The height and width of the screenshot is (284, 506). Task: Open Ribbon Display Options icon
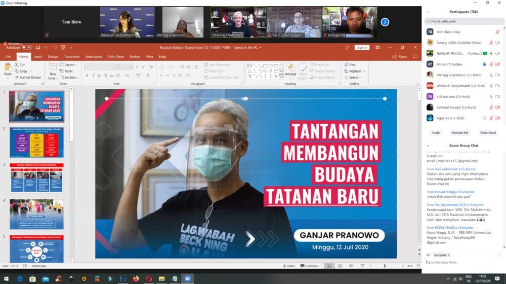(x=378, y=48)
